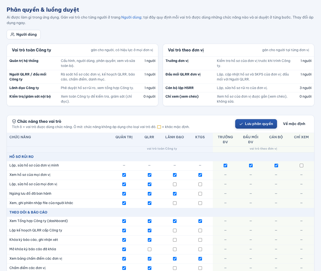Click the shield icon beside "Chức năng theo vai trò"
Screen dimensions: 321x271
point(14,121)
